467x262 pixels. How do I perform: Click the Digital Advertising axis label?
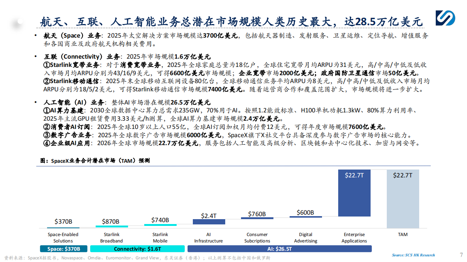(x=305, y=238)
